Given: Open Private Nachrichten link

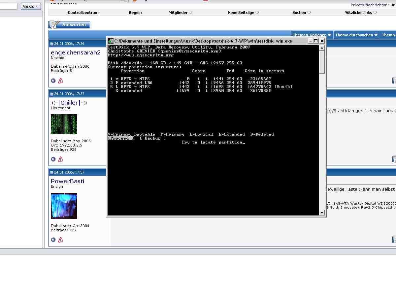Looking at the screenshot, I should [x=370, y=5].
